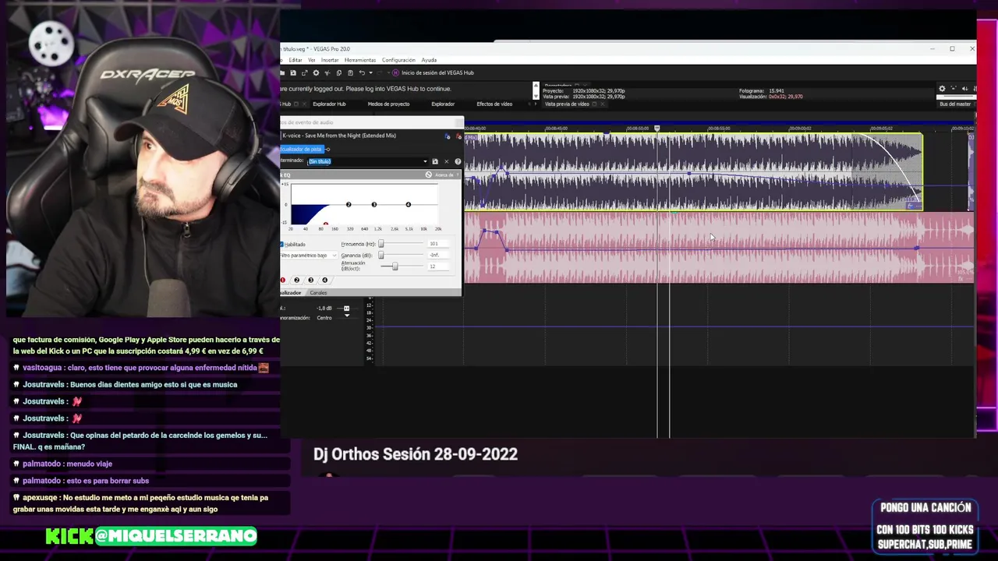Click the render/export icon in toolbar

coord(304,72)
